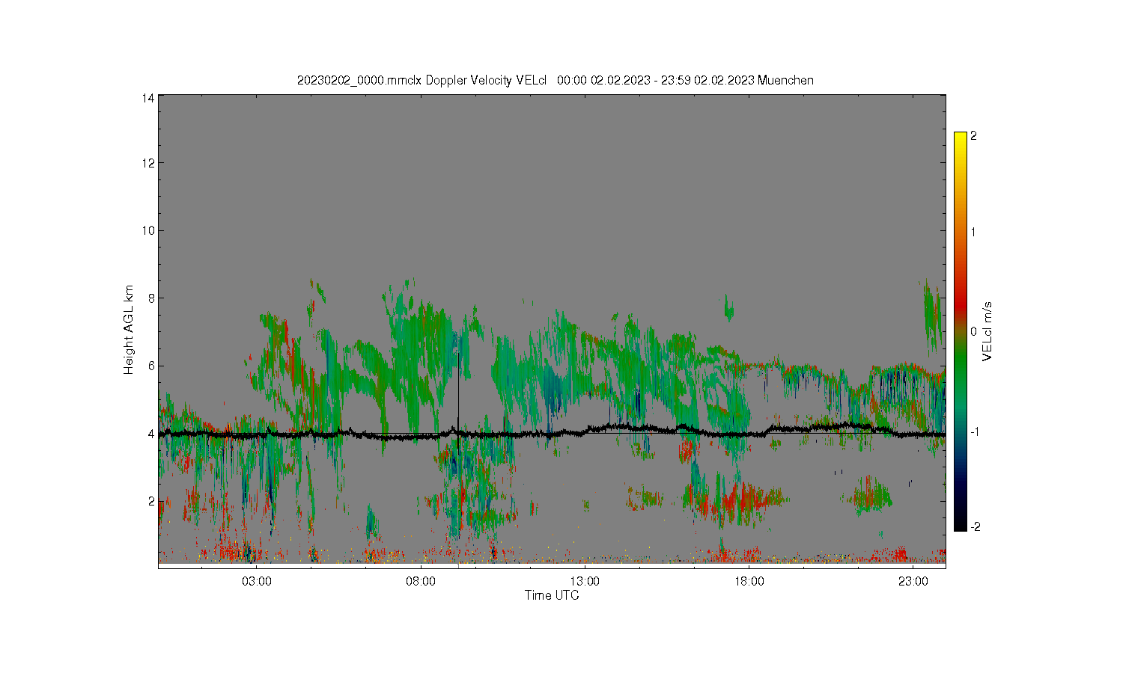The height and width of the screenshot is (673, 1123).
Task: Click the 08:00 time tick label
Action: tap(421, 582)
